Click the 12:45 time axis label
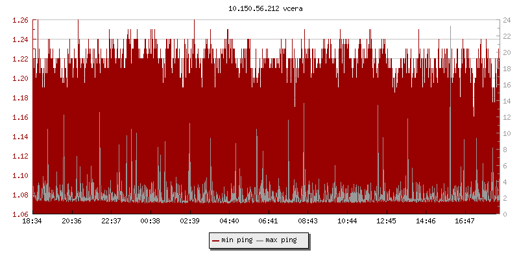Image resolution: width=519 pixels, height=259 pixels. (x=387, y=221)
